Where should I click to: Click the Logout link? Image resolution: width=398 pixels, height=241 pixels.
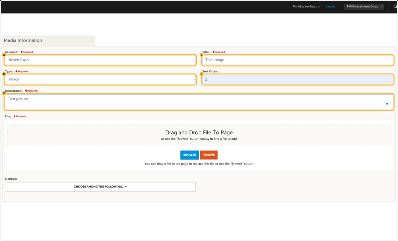tap(330, 6)
